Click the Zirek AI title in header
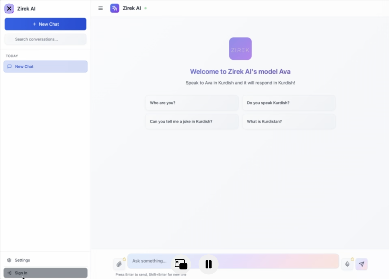This screenshot has height=279, width=389. click(x=132, y=8)
